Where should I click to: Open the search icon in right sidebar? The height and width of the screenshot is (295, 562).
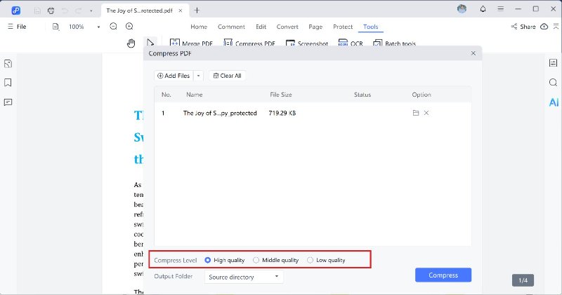[553, 83]
